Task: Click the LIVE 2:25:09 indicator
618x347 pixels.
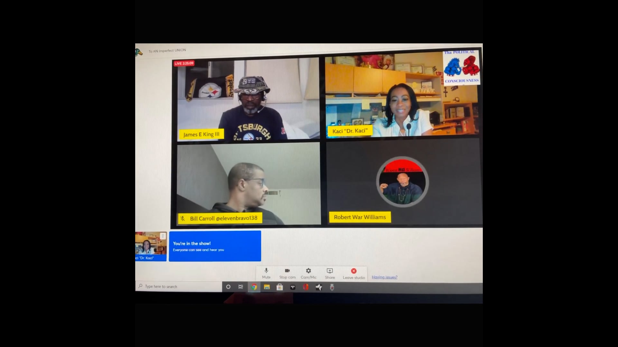Action: coord(184,63)
